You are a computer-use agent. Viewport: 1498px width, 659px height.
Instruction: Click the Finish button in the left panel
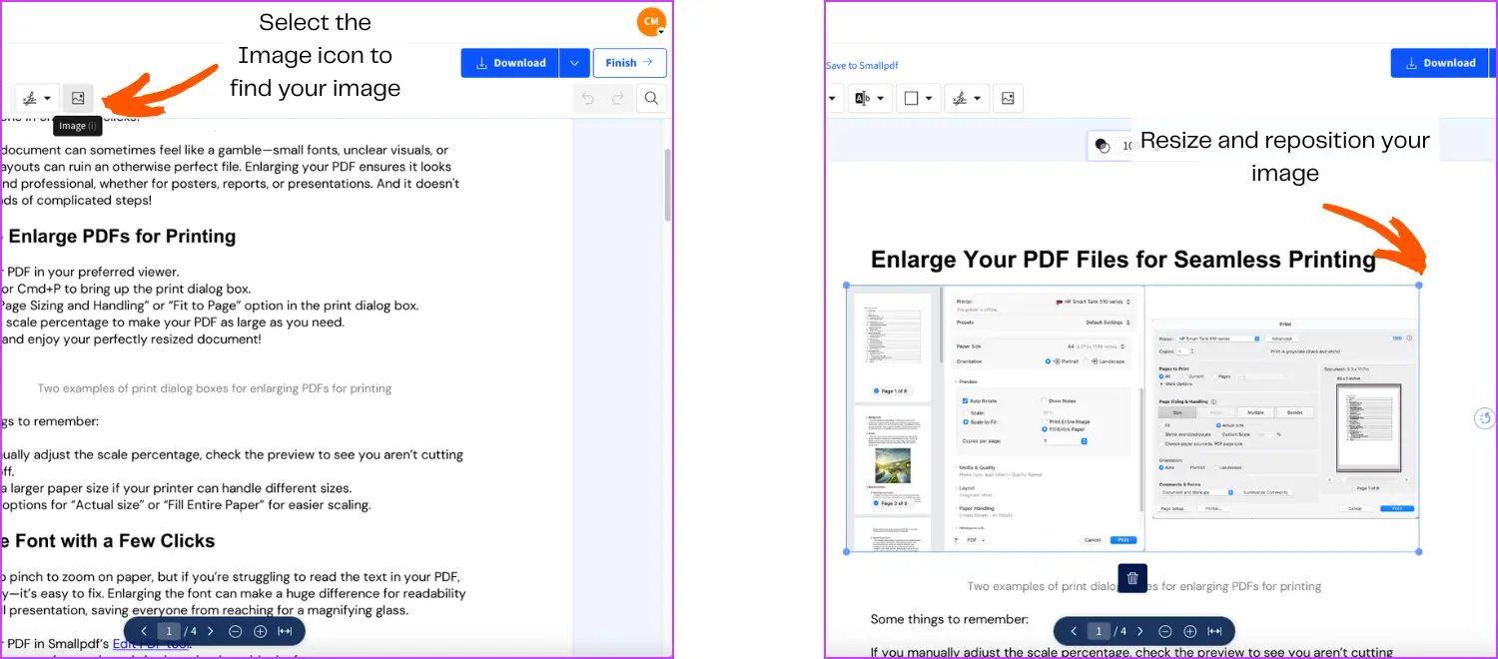click(x=629, y=63)
